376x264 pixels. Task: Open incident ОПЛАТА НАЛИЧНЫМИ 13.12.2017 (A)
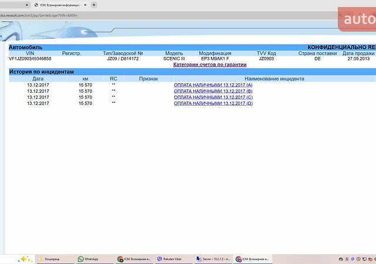tap(213, 85)
